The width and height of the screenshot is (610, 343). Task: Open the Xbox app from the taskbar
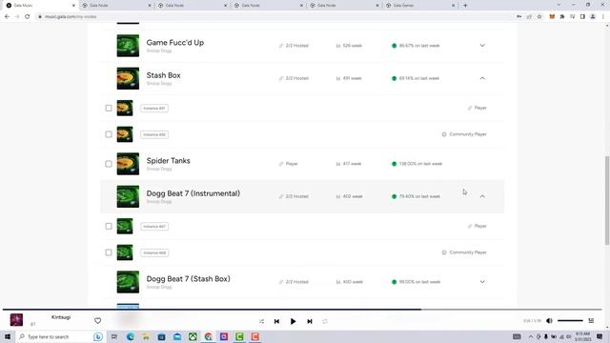point(193,336)
